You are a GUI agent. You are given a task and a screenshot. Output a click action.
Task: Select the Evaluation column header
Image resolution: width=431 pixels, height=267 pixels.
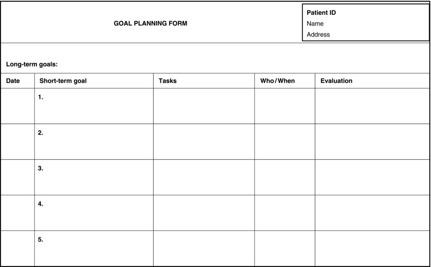[x=336, y=81]
